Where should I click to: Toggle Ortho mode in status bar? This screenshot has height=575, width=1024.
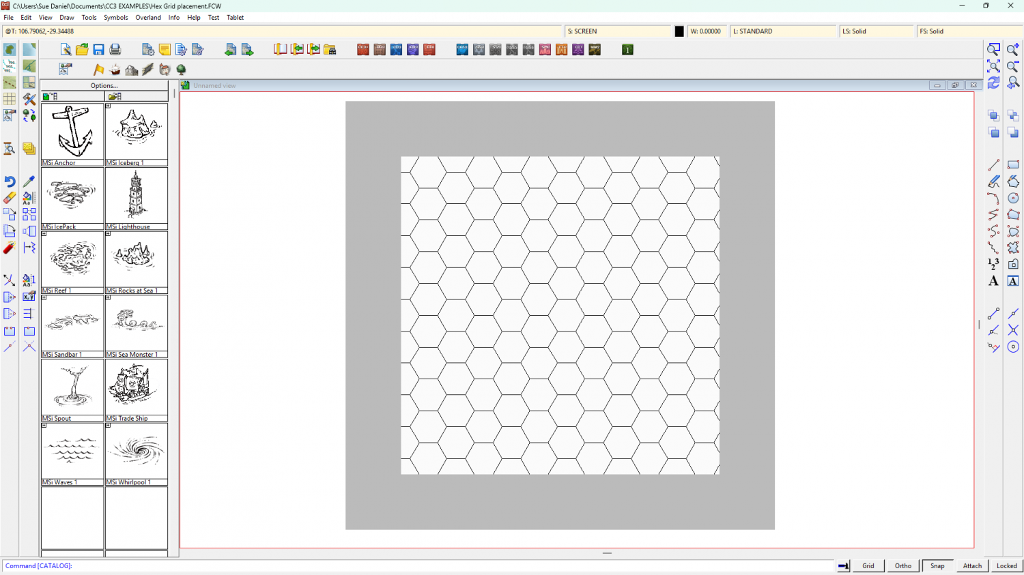[x=902, y=565]
